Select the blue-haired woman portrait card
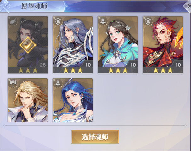The image size is (191, 151). tap(73, 100)
